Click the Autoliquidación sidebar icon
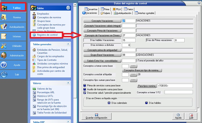Image resolution: width=202 pixels, height=123 pixels. point(4,27)
